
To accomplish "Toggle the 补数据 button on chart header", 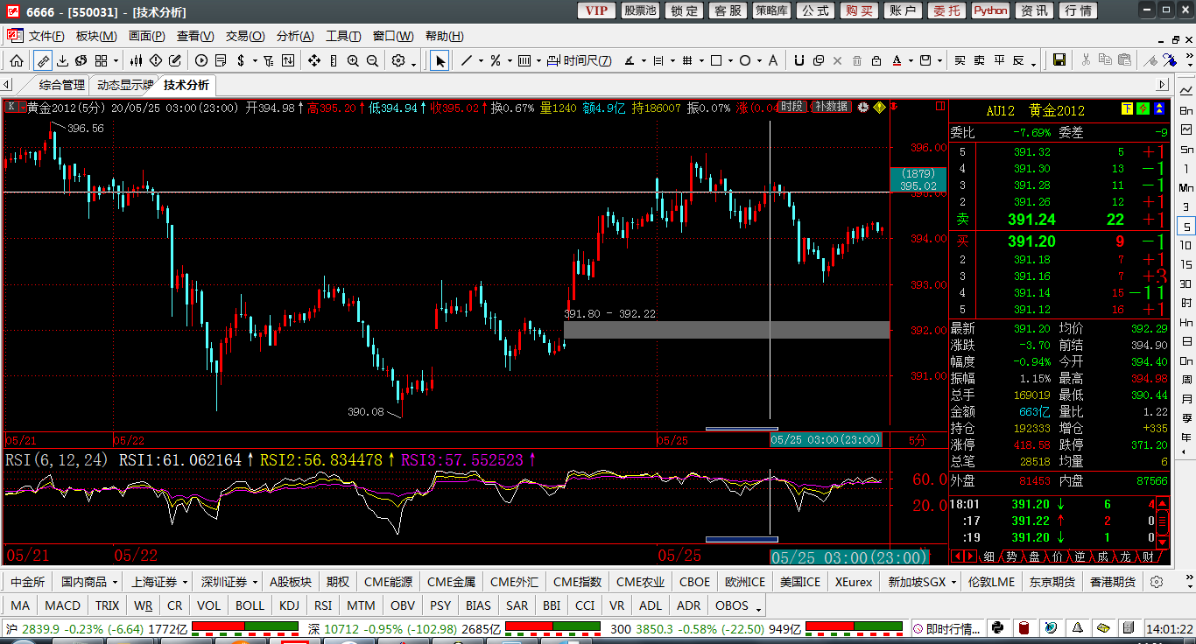I will pos(831,107).
